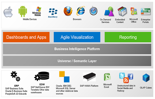Click the Universe / Semantic Layer bar
The image size is (155, 99).
point(77,61)
